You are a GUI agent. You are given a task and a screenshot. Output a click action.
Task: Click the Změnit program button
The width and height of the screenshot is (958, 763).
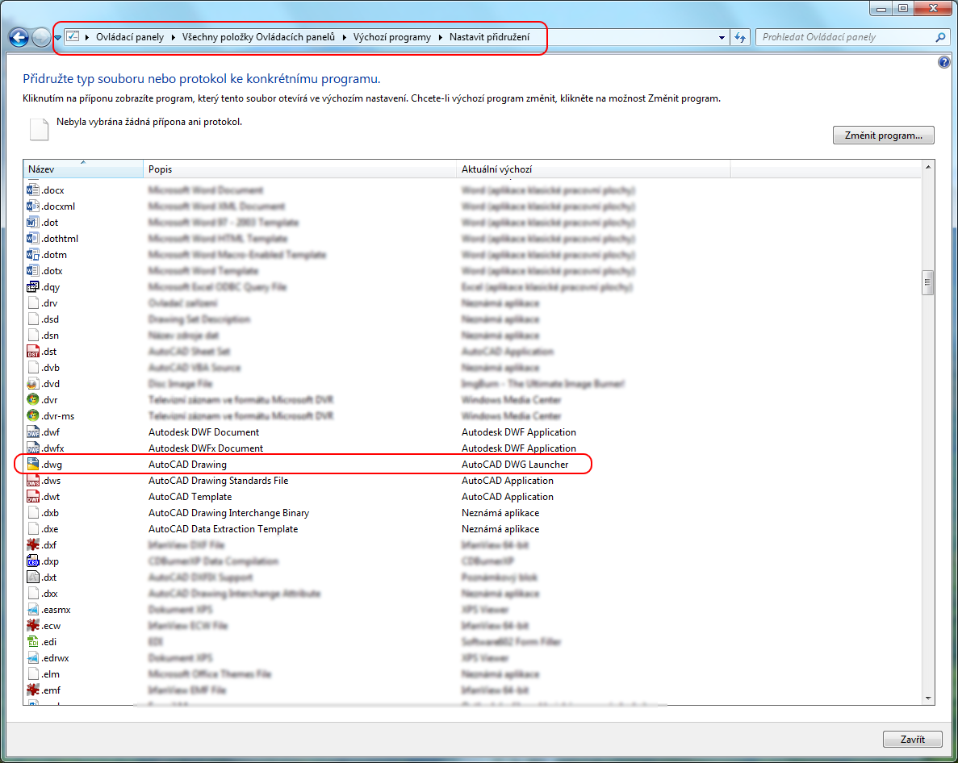point(883,136)
